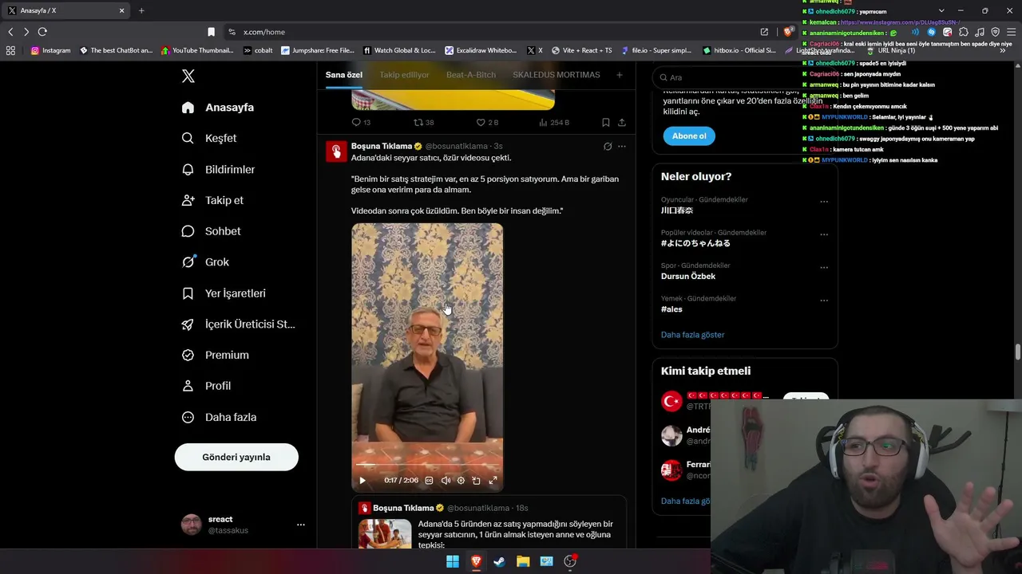Click the Grok icon on Boşuna Tıklama post
The width and height of the screenshot is (1022, 574).
tap(608, 147)
